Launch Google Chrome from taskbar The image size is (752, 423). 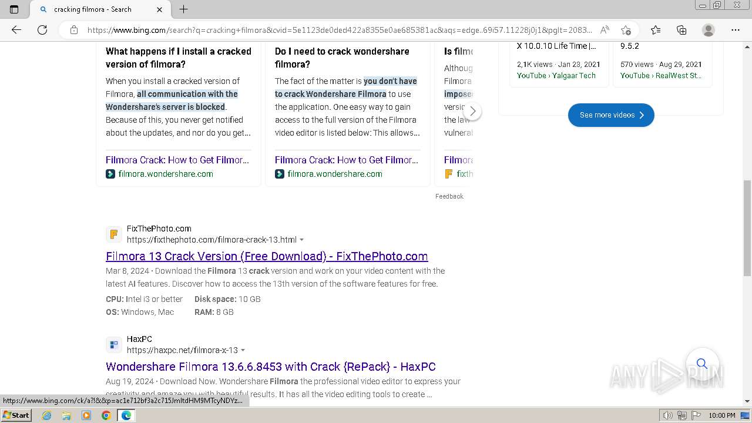tap(106, 415)
